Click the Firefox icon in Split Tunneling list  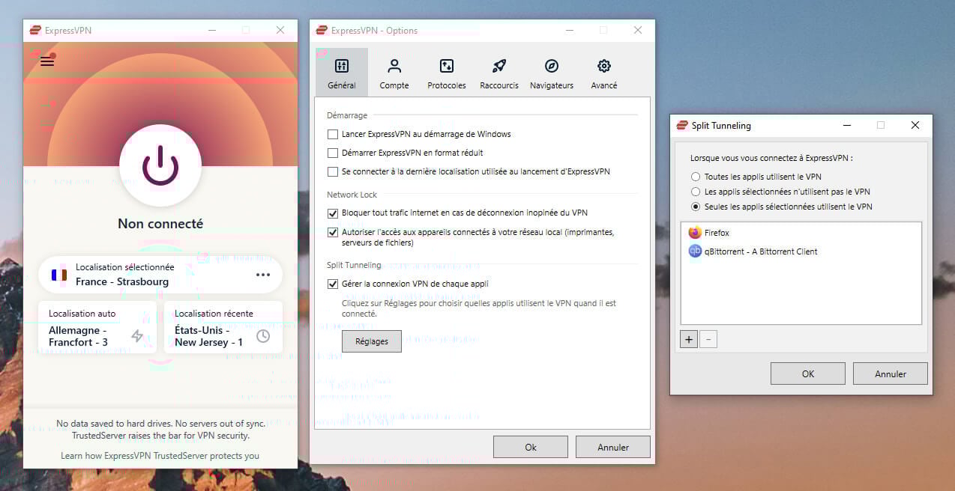[x=693, y=233]
